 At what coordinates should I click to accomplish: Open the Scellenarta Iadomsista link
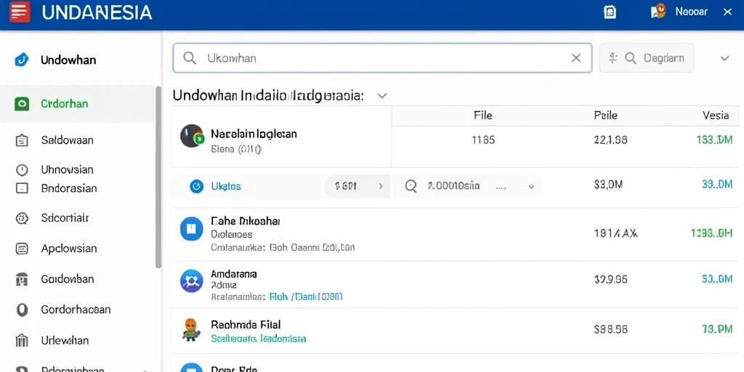259,339
